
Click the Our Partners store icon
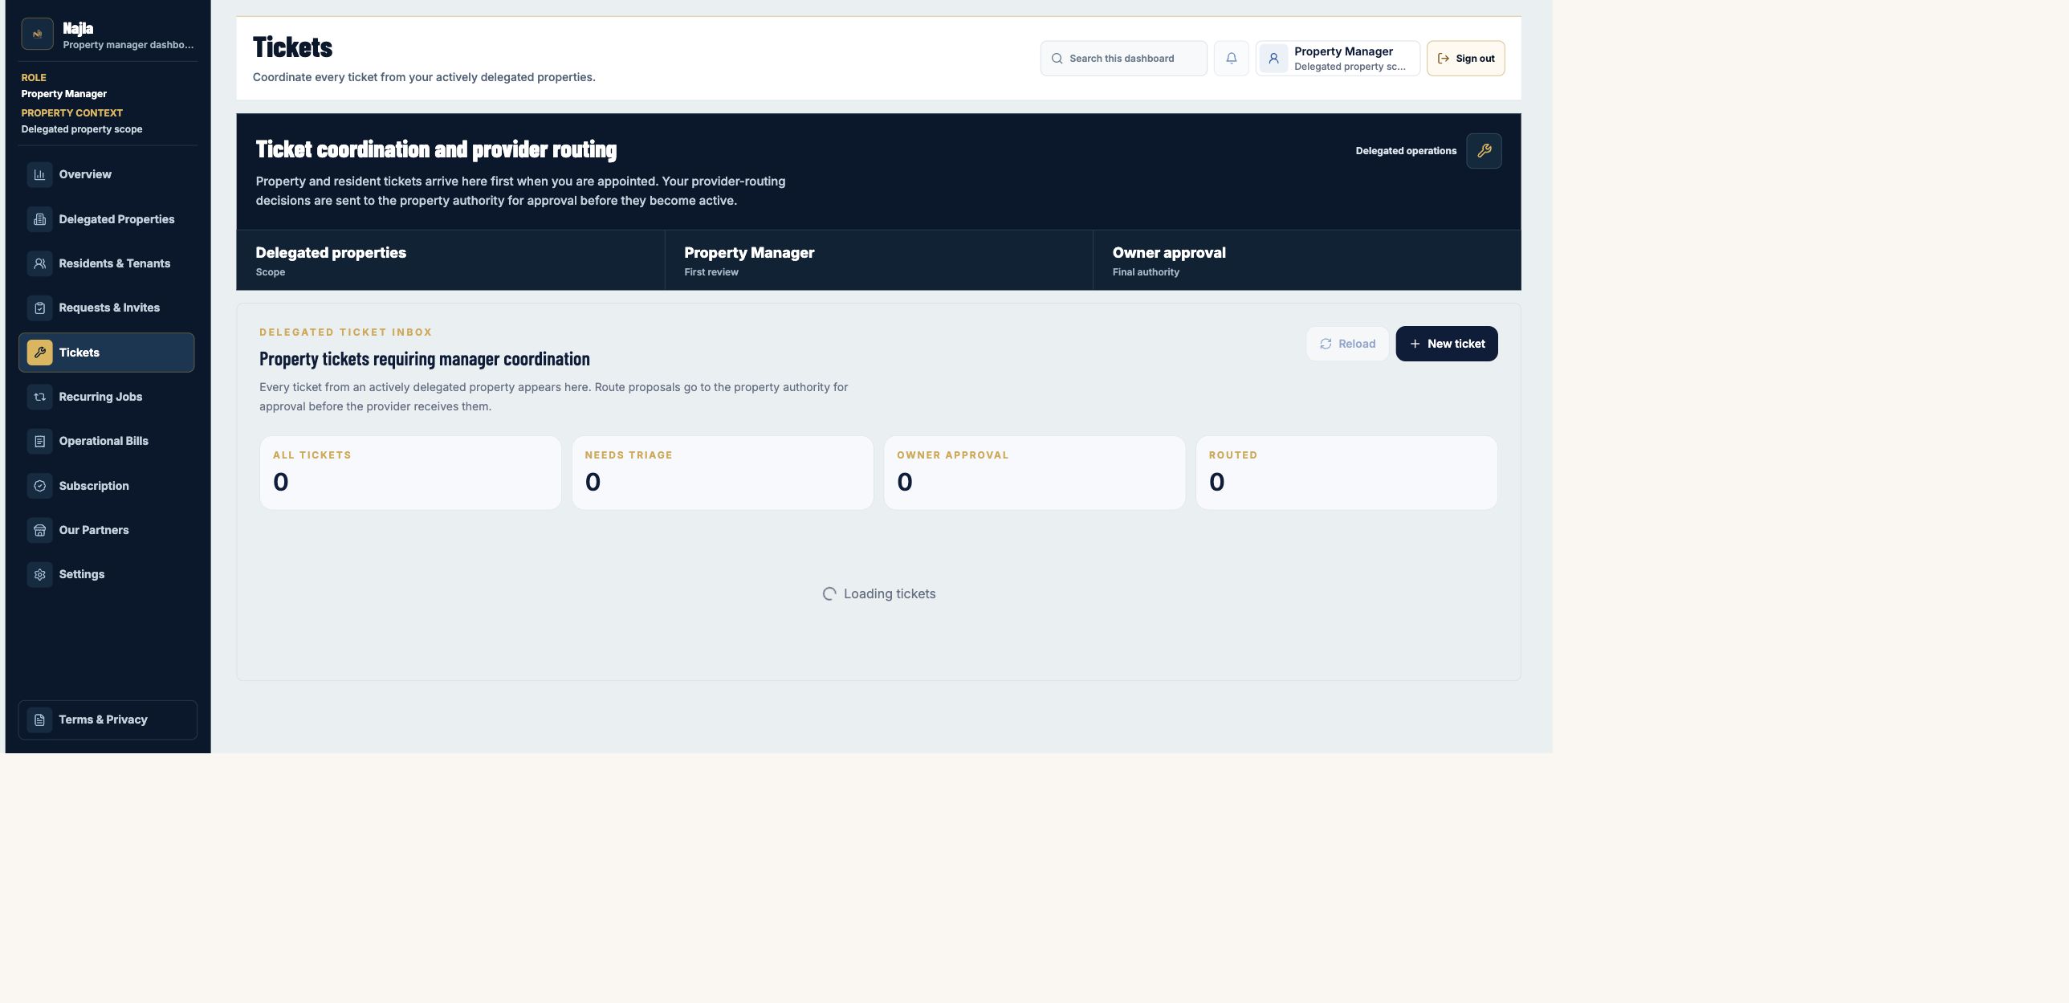click(39, 530)
